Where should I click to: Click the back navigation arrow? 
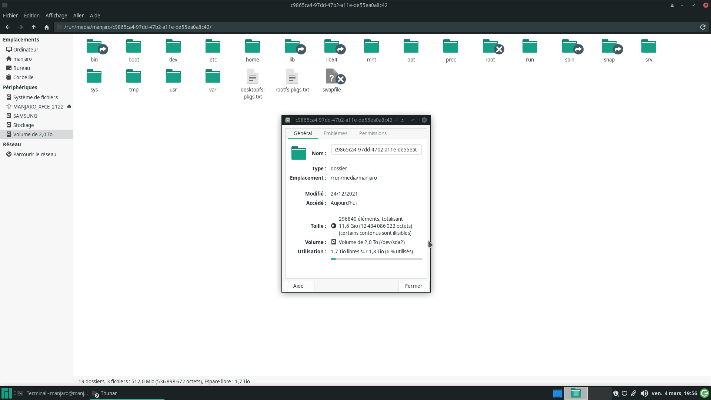coord(8,27)
